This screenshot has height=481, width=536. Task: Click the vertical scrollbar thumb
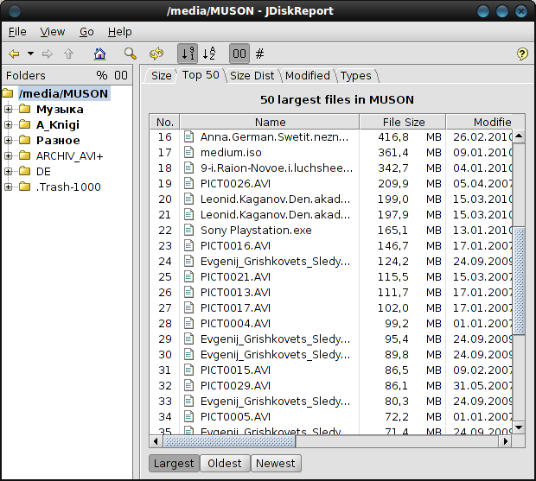coord(519,281)
